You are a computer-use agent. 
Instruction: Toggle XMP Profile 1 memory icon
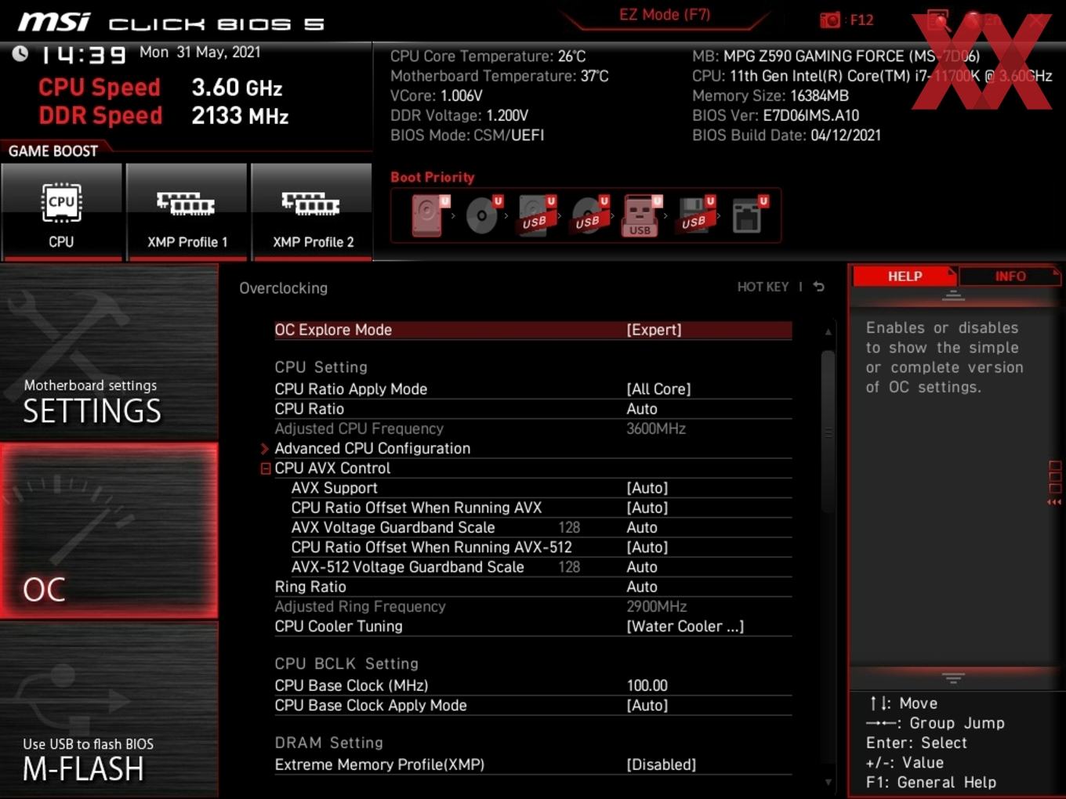tap(187, 211)
